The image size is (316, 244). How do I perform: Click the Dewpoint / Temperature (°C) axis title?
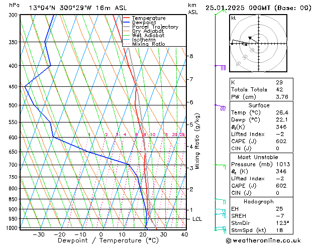click(108, 240)
